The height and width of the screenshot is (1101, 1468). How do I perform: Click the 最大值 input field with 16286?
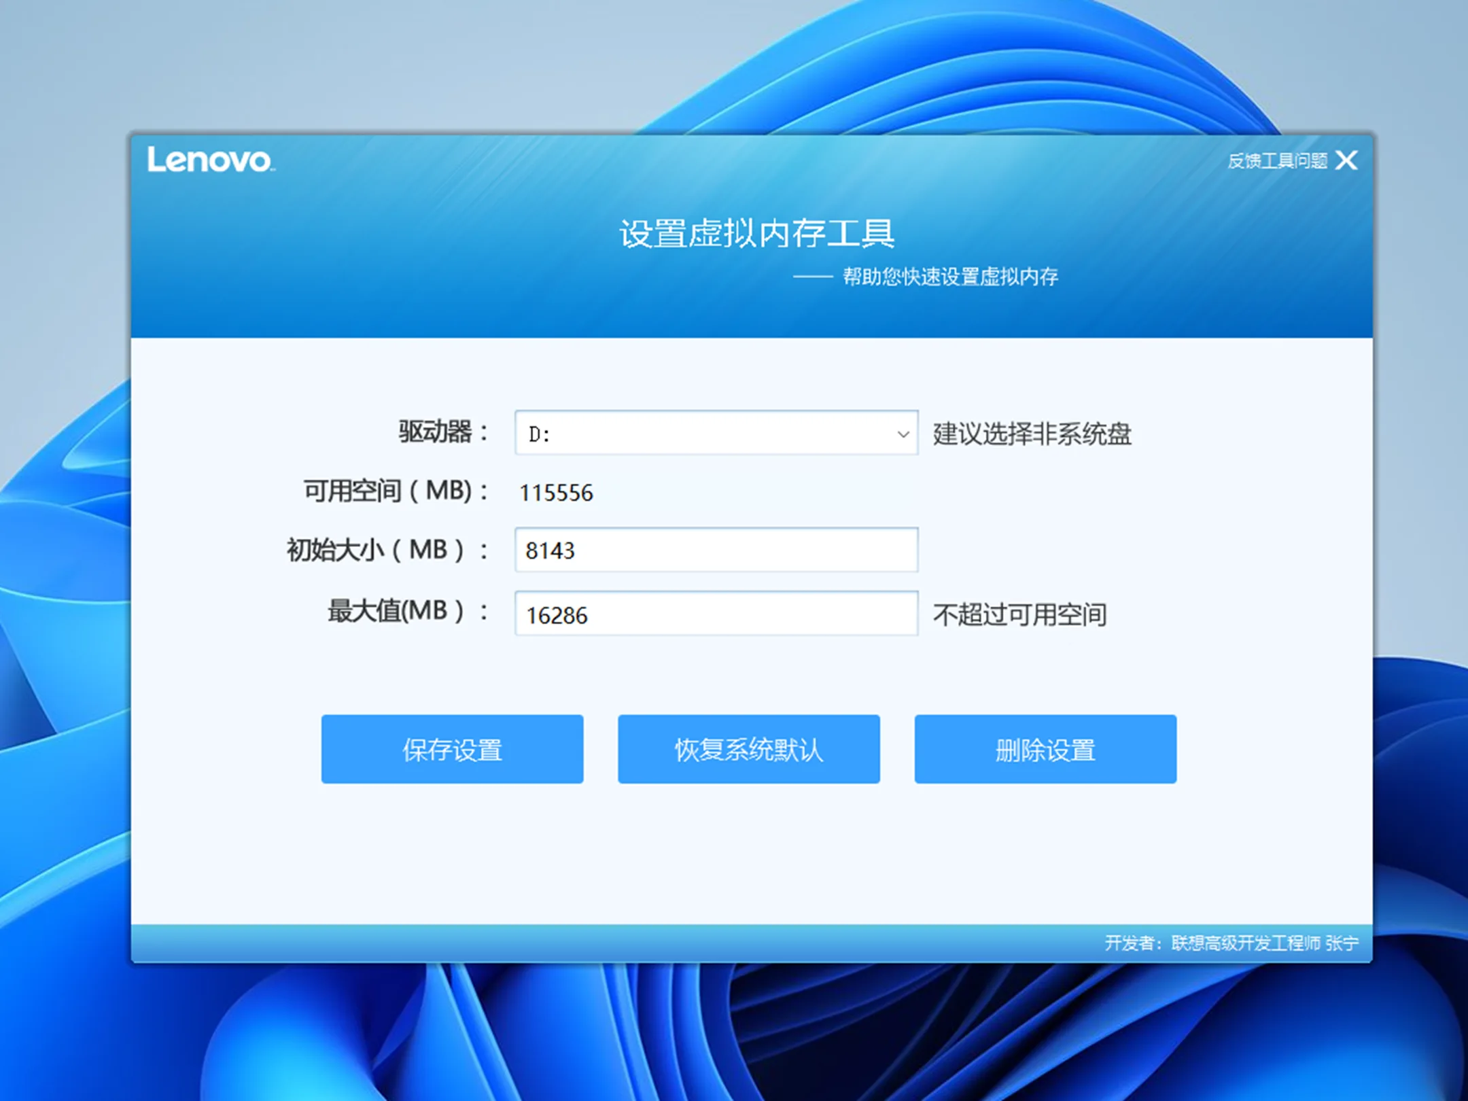point(716,614)
